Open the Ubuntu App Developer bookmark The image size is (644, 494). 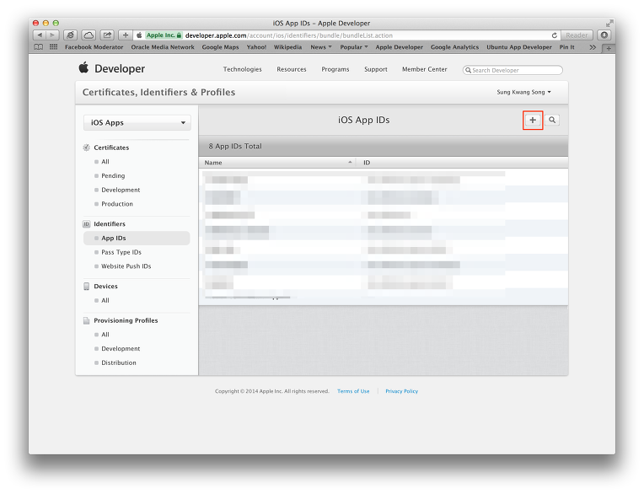(x=519, y=47)
